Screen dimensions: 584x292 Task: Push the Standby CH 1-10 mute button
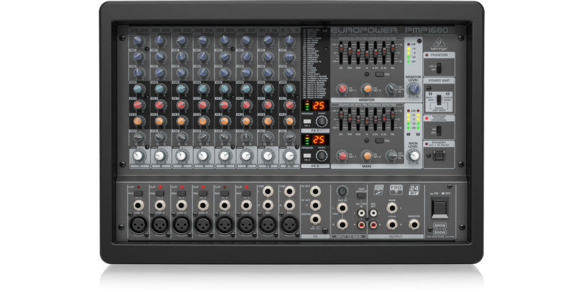(439, 155)
